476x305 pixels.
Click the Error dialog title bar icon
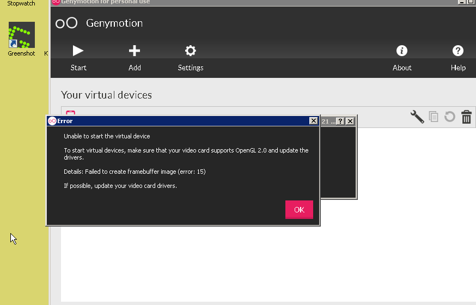(x=52, y=121)
